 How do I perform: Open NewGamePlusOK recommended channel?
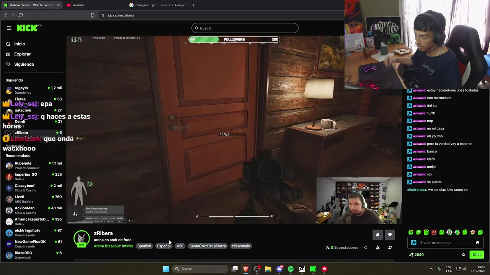[x=34, y=244]
